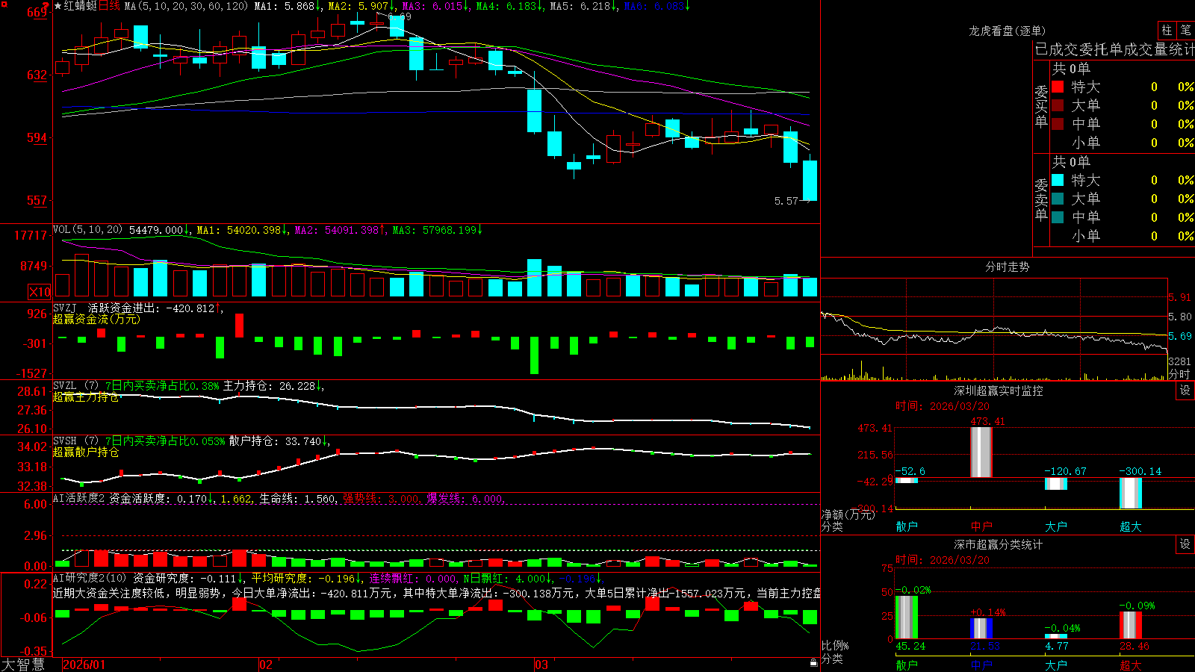Image resolution: width=1195 pixels, height=672 pixels.
Task: Click the 大智慧 logo at bottom-left
Action: (23, 664)
